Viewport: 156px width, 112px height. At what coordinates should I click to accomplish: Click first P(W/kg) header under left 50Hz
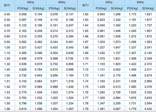point(23,8)
